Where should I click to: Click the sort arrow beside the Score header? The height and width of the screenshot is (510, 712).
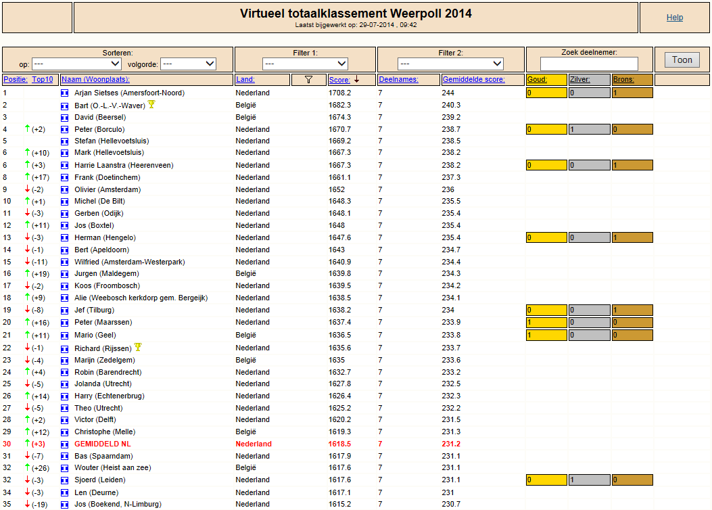click(357, 79)
